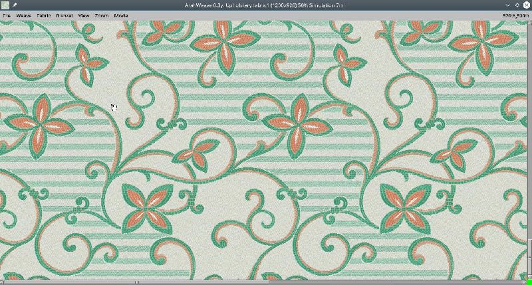Open the Fabric menu
The image size is (532, 285).
point(44,15)
